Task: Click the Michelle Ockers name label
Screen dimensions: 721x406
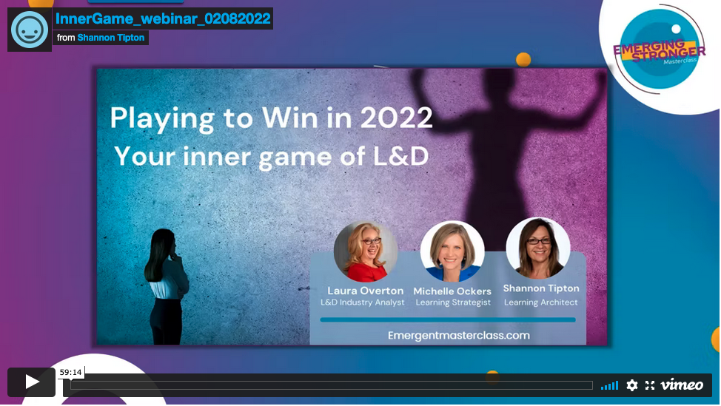Action: pyautogui.click(x=452, y=291)
